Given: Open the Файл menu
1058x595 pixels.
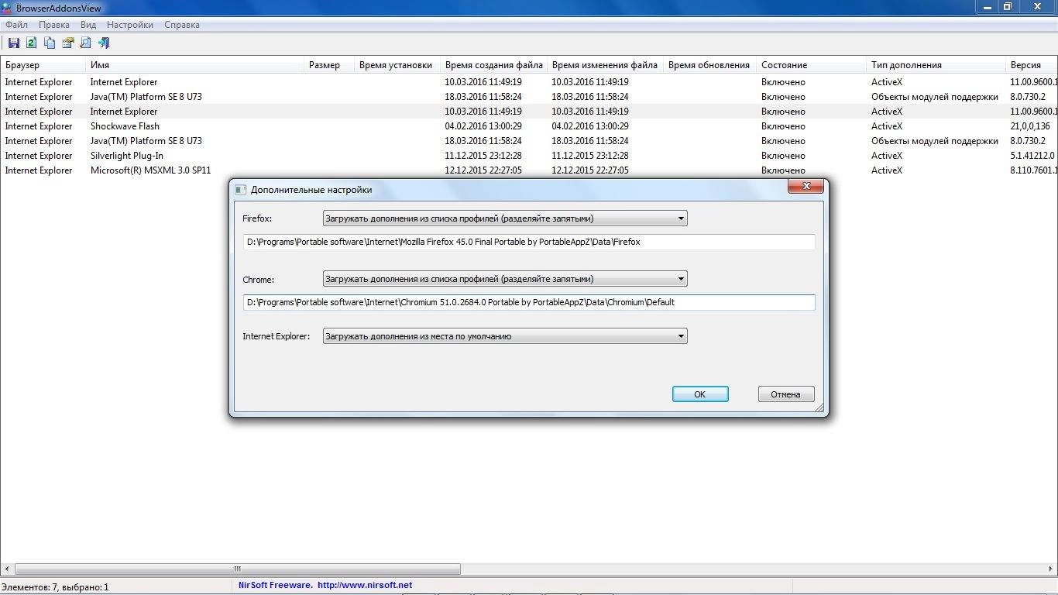Looking at the screenshot, I should pos(16,25).
